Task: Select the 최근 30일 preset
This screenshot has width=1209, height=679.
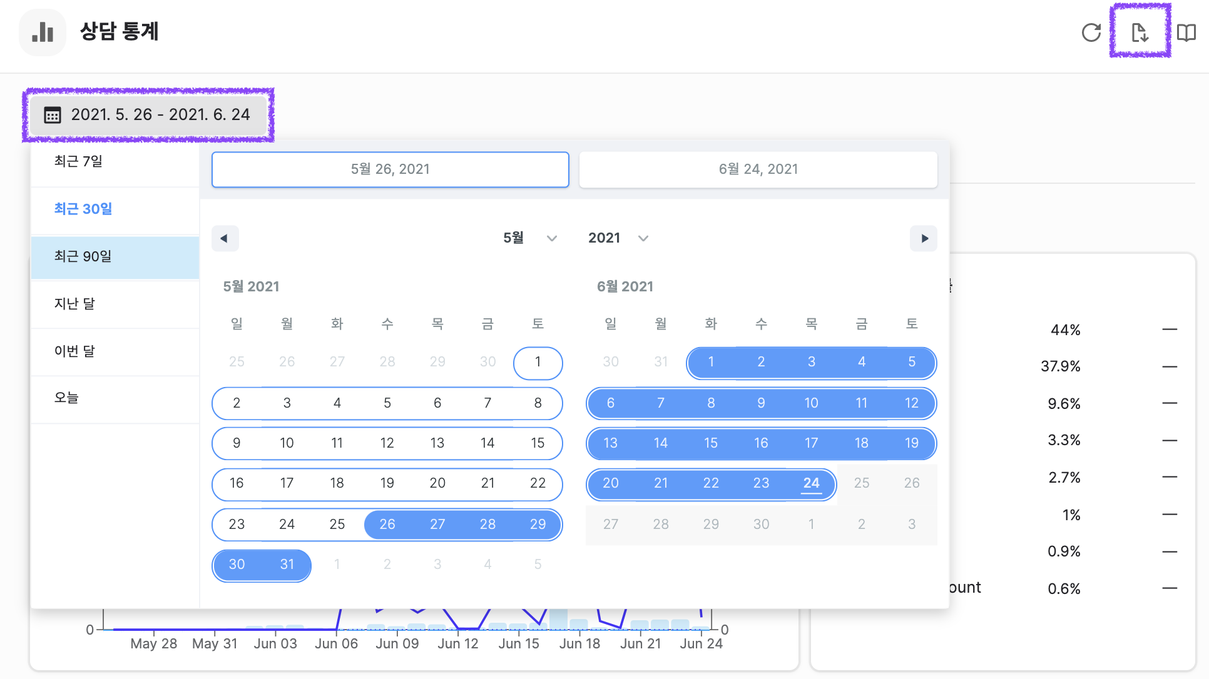Action: [x=83, y=209]
